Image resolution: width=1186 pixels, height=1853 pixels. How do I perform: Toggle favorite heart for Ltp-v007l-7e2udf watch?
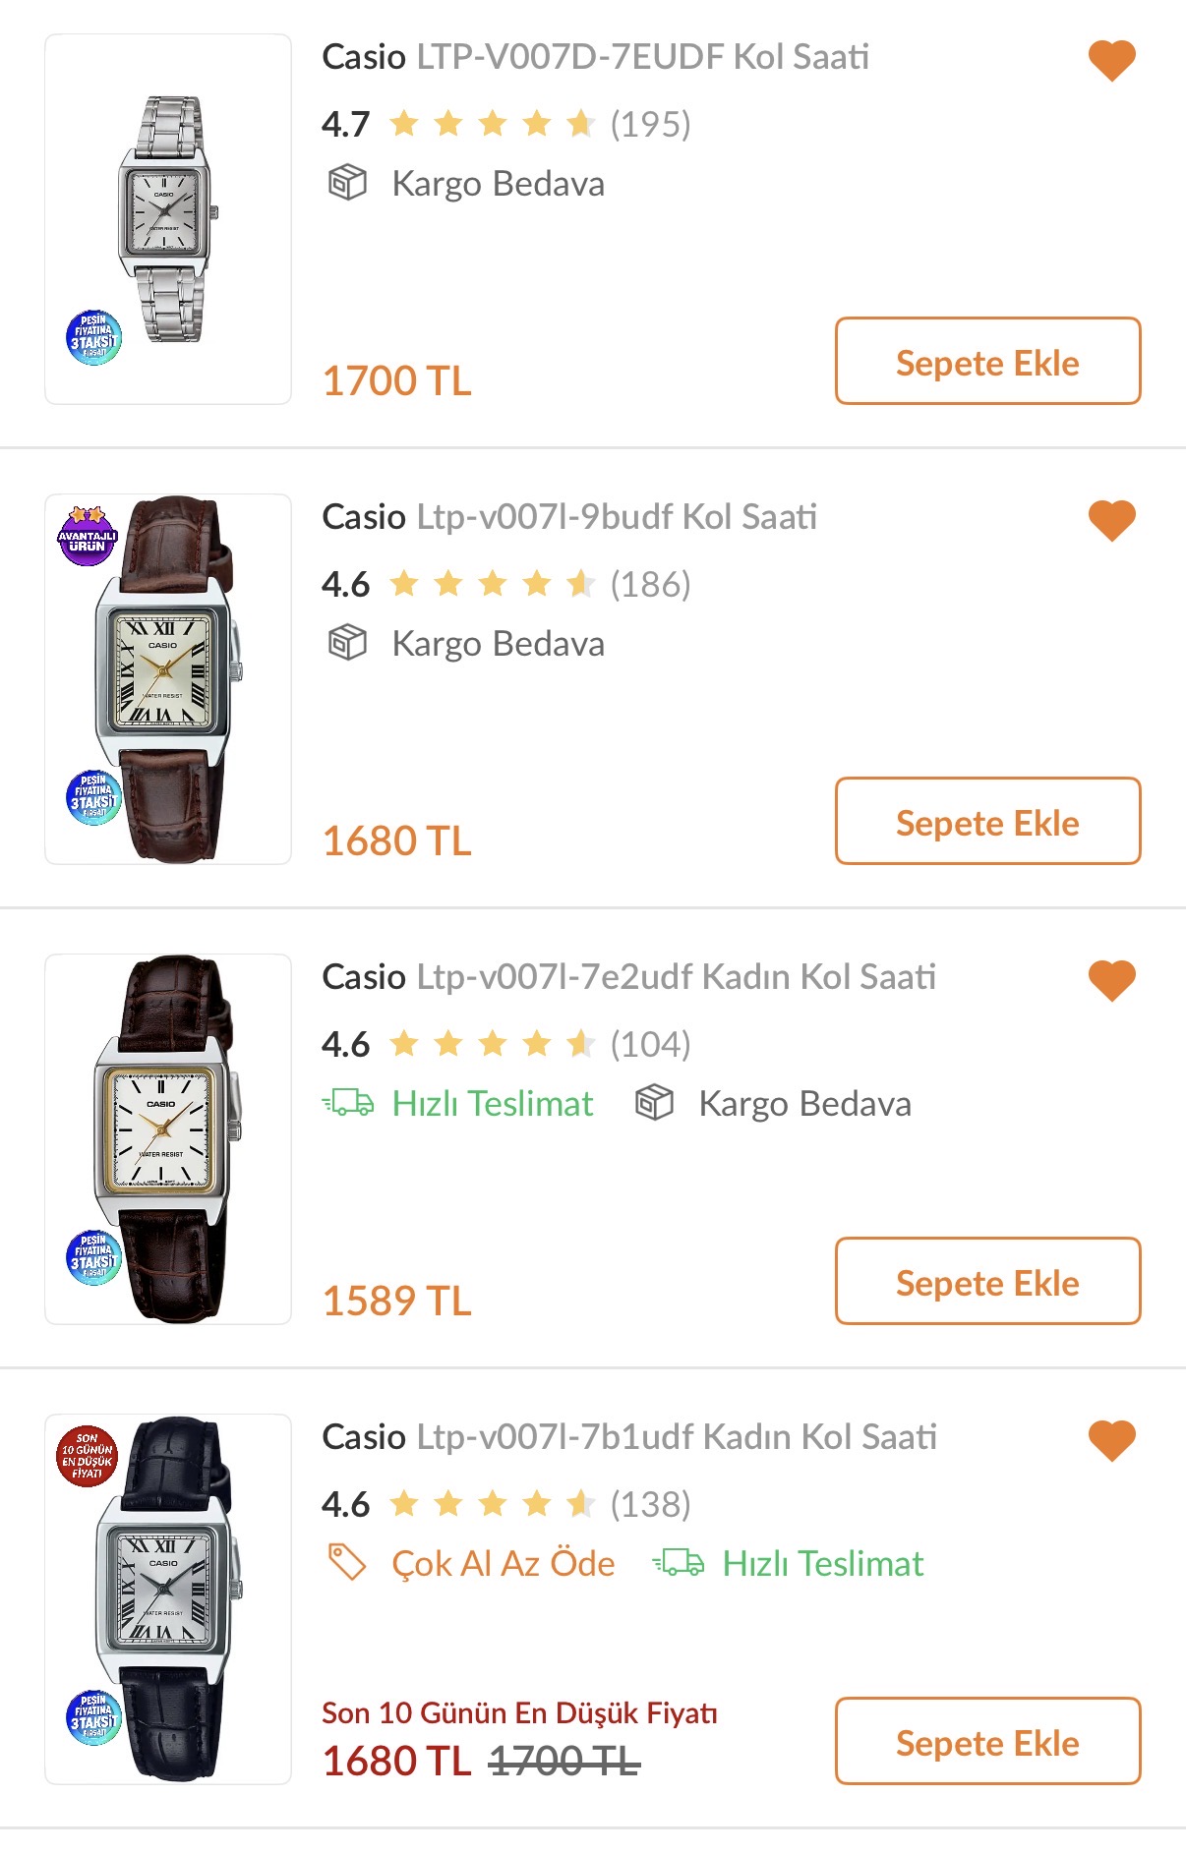[x=1111, y=981]
